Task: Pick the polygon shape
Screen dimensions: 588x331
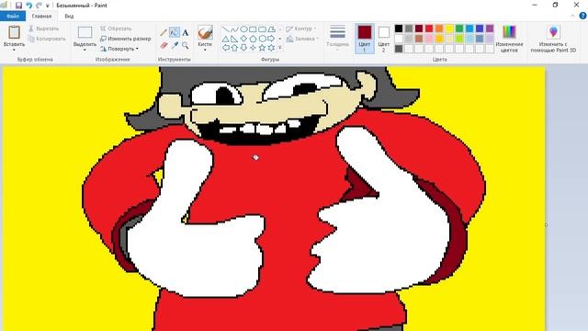Action: coord(271,29)
